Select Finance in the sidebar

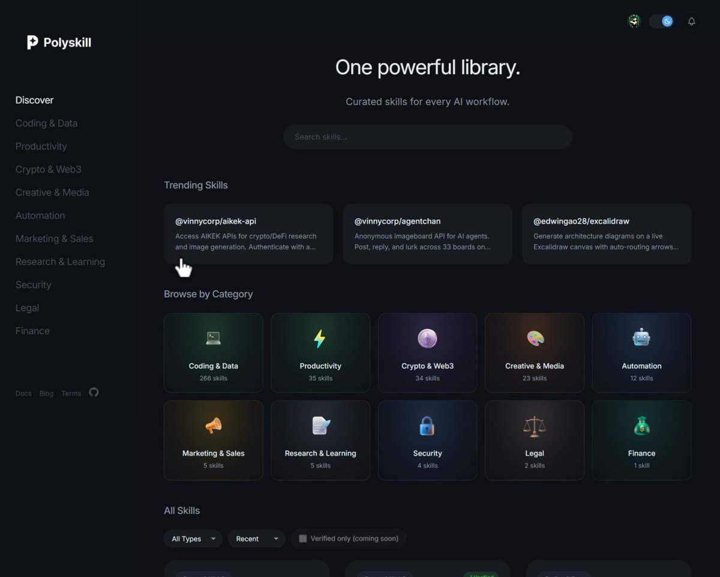32,331
